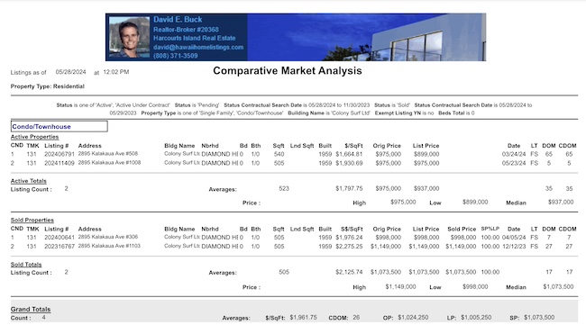Click the $2,125.74 sold average per sqft
This screenshot has width=586, height=334.
(349, 272)
